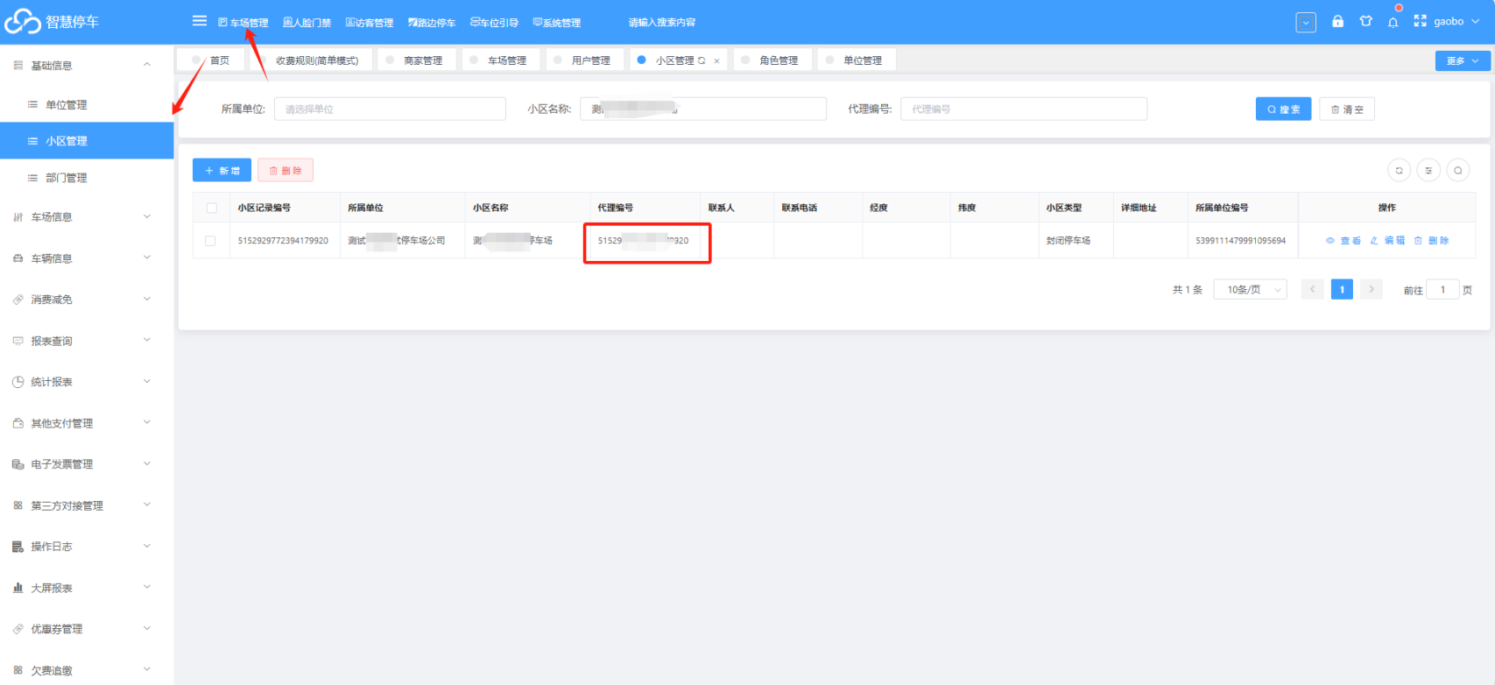Switch to the 首页 tab
The image size is (1495, 685).
(210, 60)
